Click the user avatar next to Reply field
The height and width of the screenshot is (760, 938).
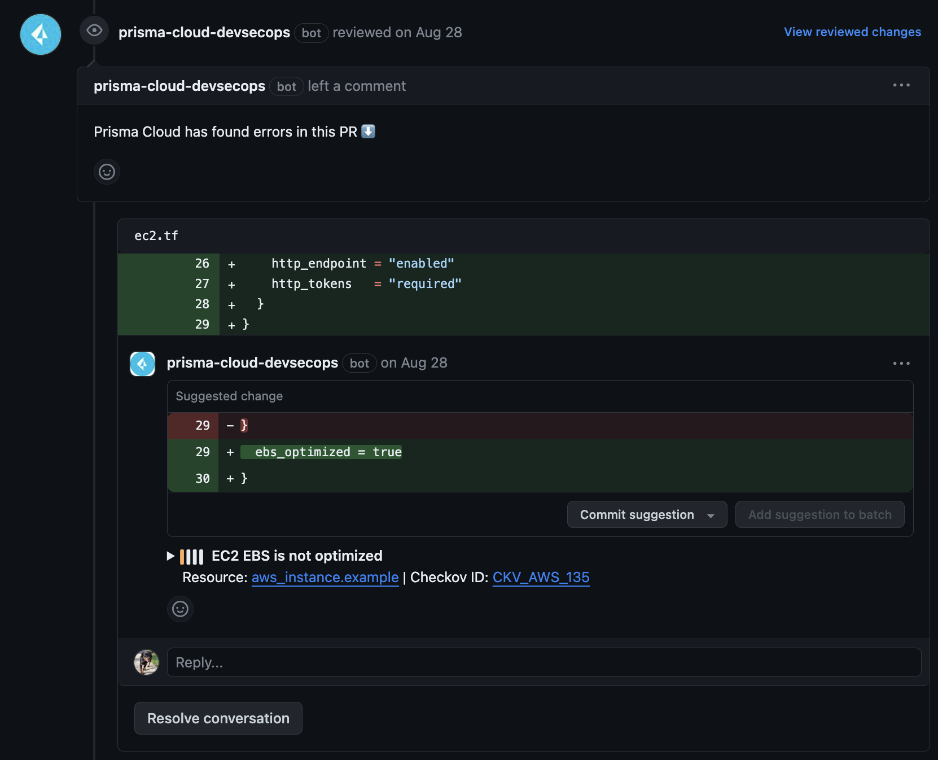146,662
